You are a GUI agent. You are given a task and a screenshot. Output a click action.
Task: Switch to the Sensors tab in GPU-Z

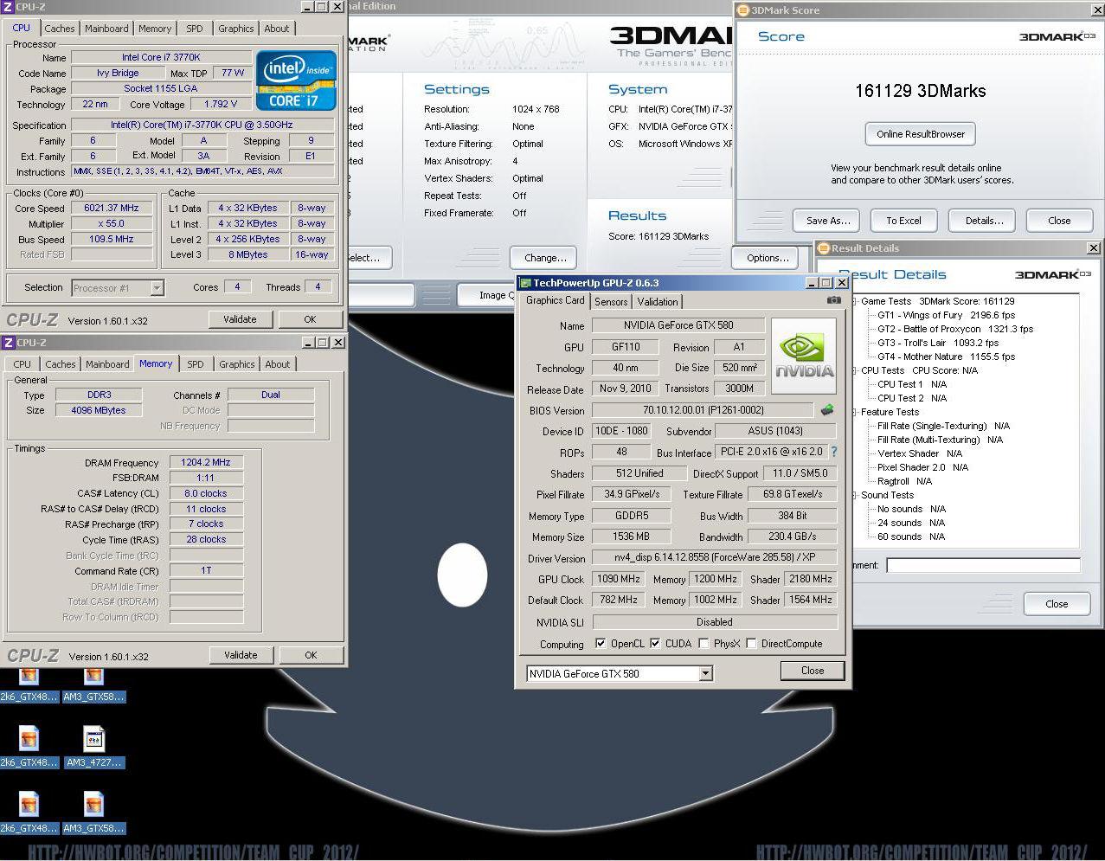[611, 302]
